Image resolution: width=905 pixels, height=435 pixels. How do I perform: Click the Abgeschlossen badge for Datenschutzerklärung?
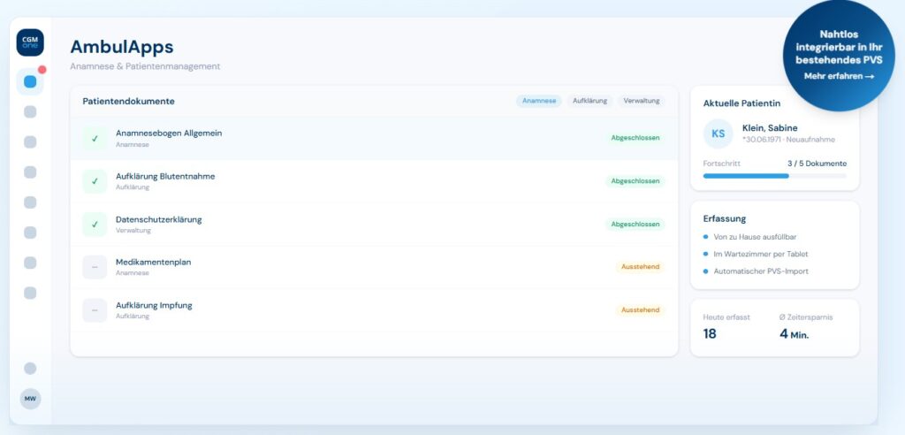point(635,225)
